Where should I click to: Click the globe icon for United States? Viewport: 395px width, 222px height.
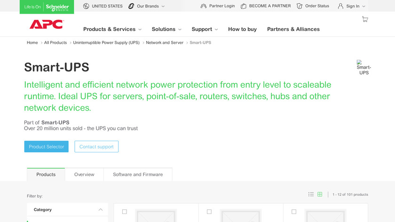click(86, 6)
